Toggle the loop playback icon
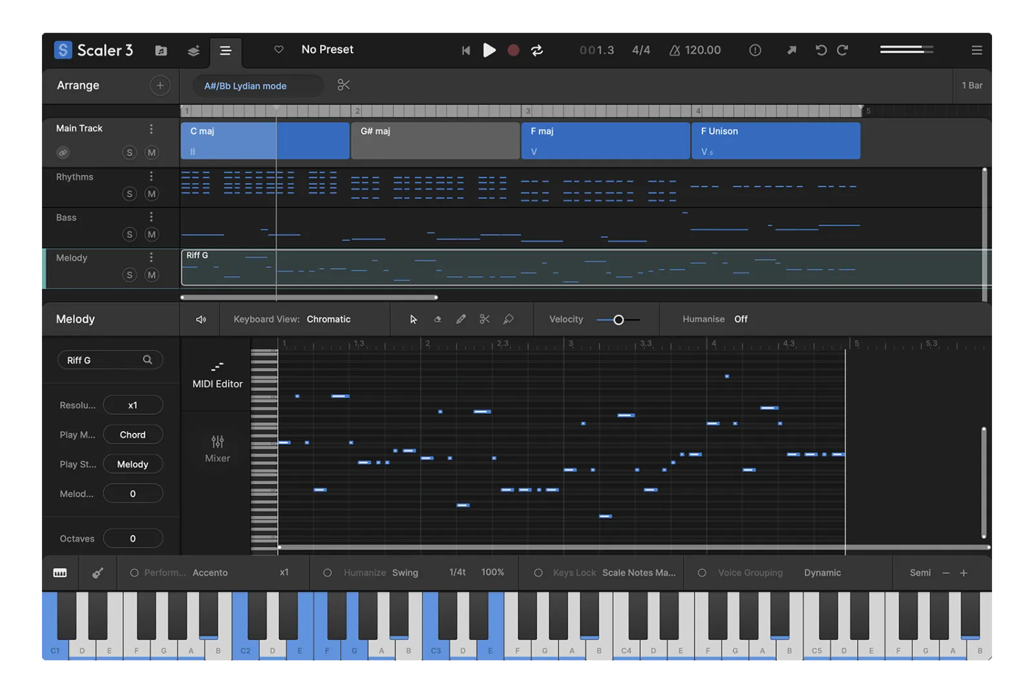 pos(537,50)
